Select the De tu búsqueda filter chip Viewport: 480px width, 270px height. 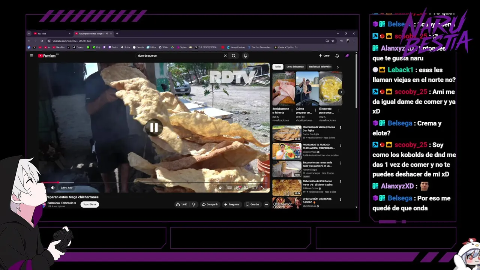point(295,67)
